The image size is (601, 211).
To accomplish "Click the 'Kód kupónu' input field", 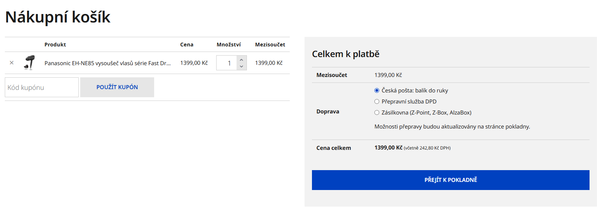I will [42, 87].
